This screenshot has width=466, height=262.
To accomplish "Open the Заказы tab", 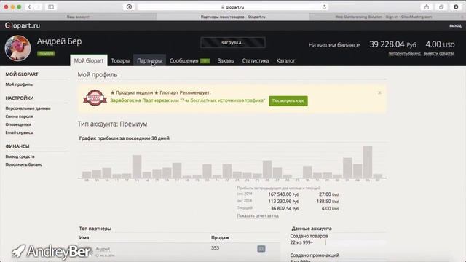I will pyautogui.click(x=226, y=60).
